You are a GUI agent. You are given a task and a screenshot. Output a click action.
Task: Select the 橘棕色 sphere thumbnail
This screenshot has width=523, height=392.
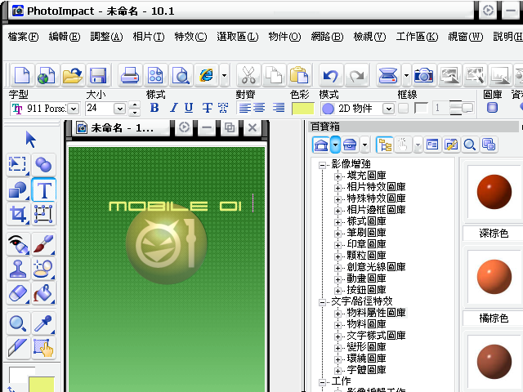494,277
